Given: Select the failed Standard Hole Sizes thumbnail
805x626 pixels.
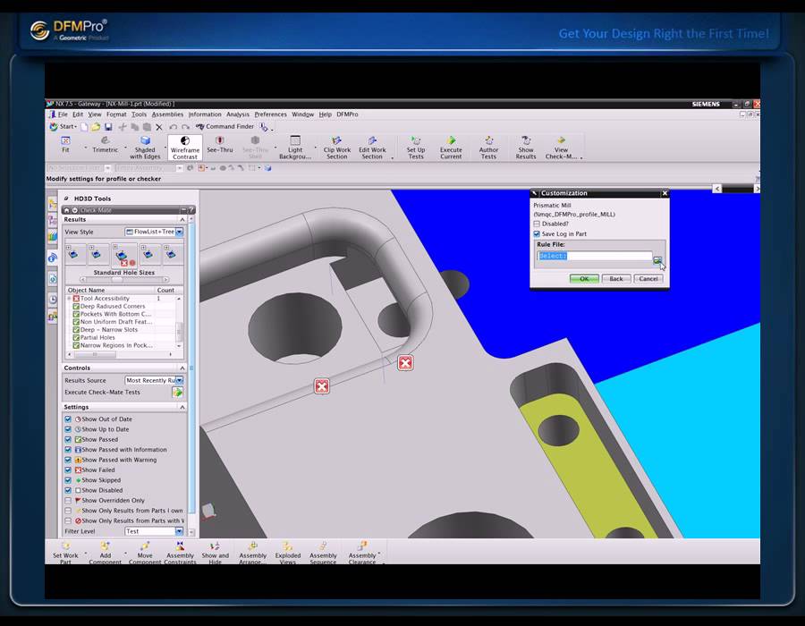Looking at the screenshot, I should [x=123, y=255].
